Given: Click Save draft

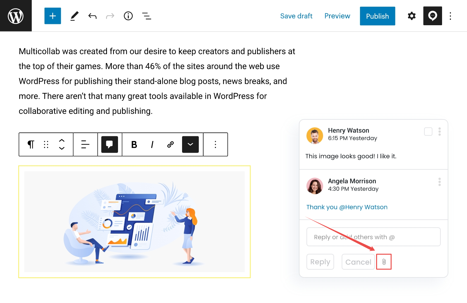Looking at the screenshot, I should [296, 16].
